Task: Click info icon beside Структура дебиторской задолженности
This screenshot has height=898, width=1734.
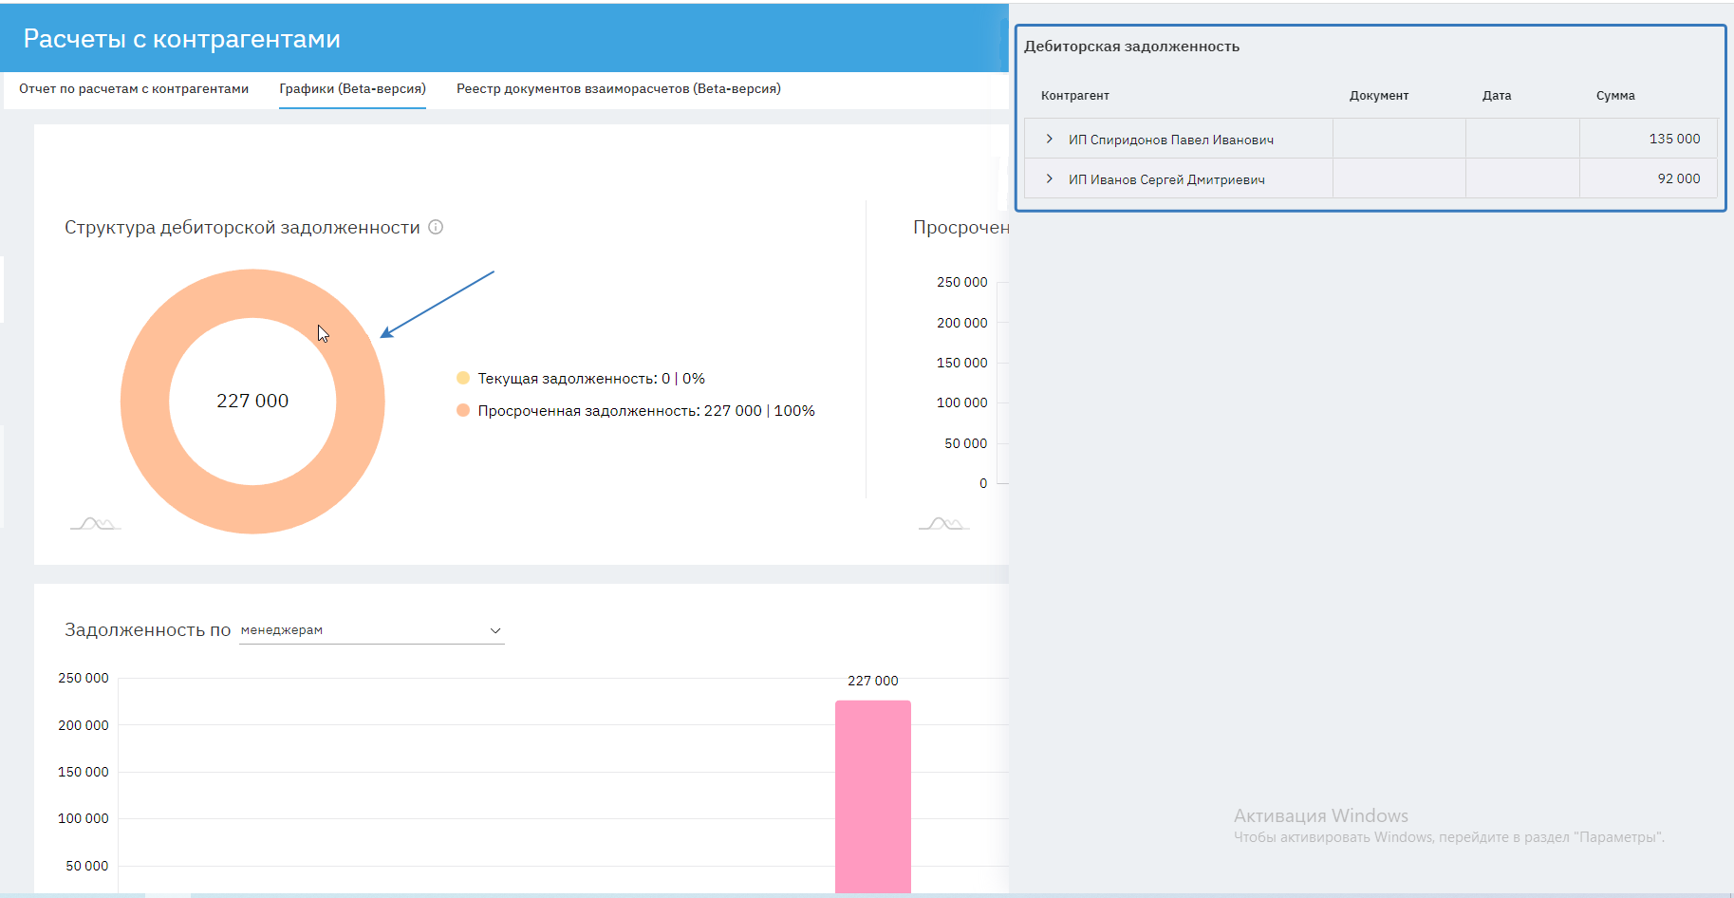Action: pyautogui.click(x=436, y=227)
